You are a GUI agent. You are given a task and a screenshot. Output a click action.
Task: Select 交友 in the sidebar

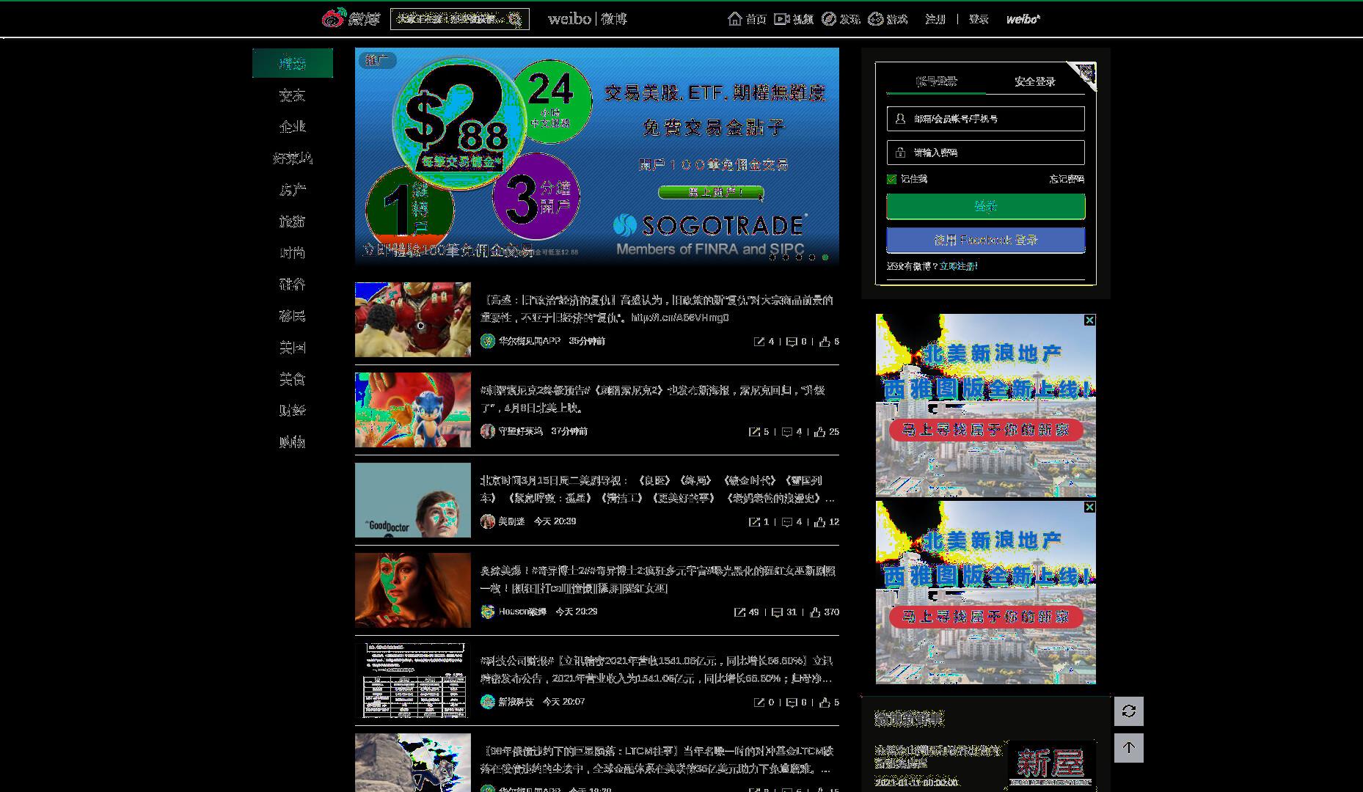292,95
